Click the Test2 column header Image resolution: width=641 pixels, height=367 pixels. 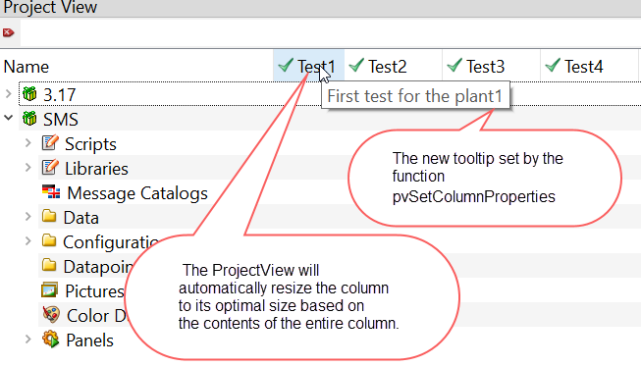pyautogui.click(x=394, y=66)
